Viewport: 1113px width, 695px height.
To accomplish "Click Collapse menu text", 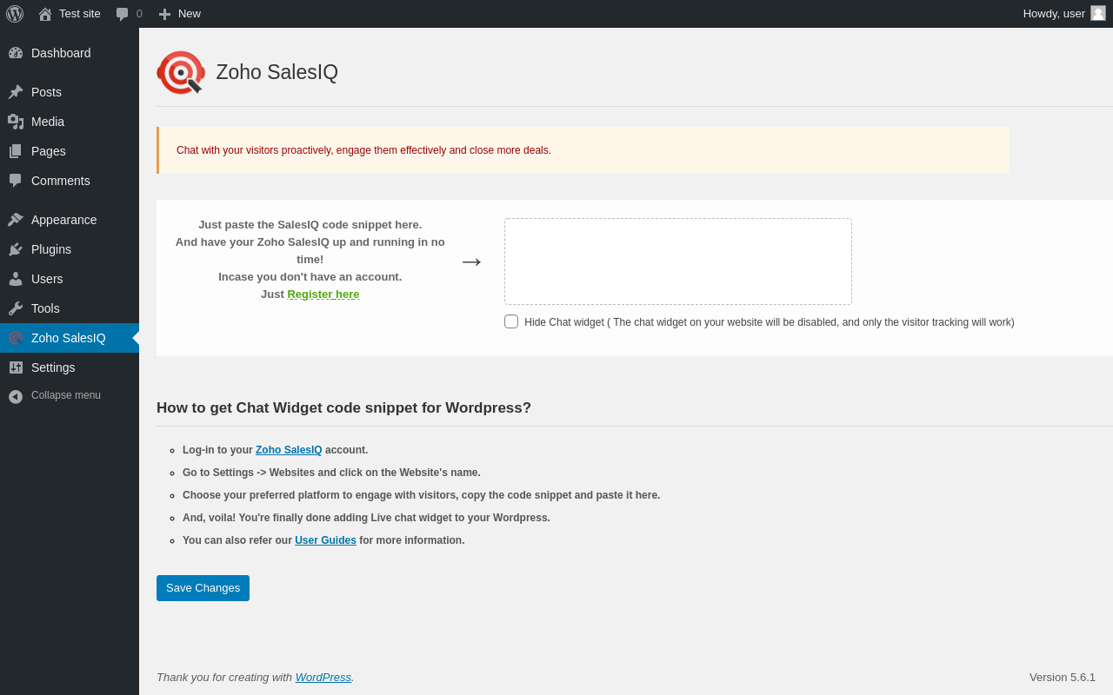I will pos(66,395).
